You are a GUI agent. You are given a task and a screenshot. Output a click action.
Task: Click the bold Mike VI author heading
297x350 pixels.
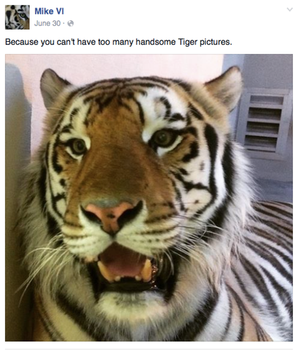coord(49,12)
